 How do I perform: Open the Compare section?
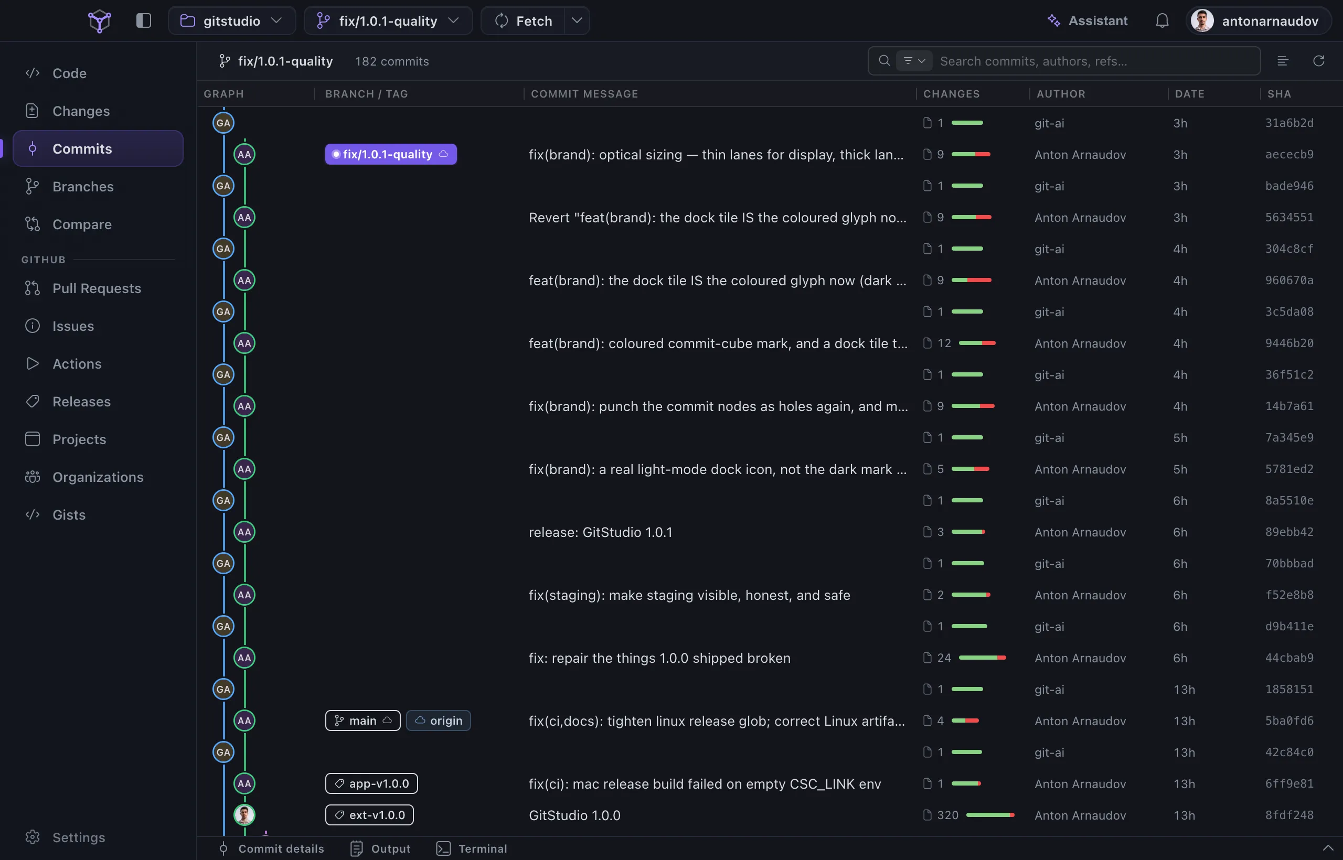[98, 224]
